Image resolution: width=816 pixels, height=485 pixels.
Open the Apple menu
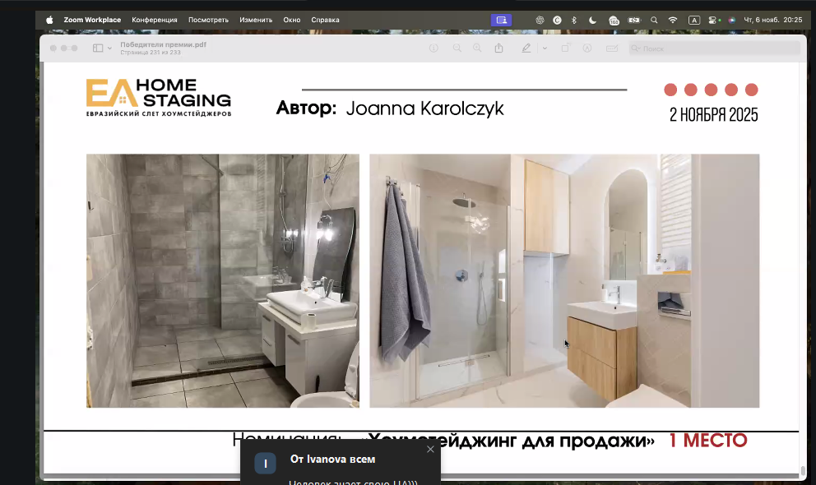(x=49, y=20)
